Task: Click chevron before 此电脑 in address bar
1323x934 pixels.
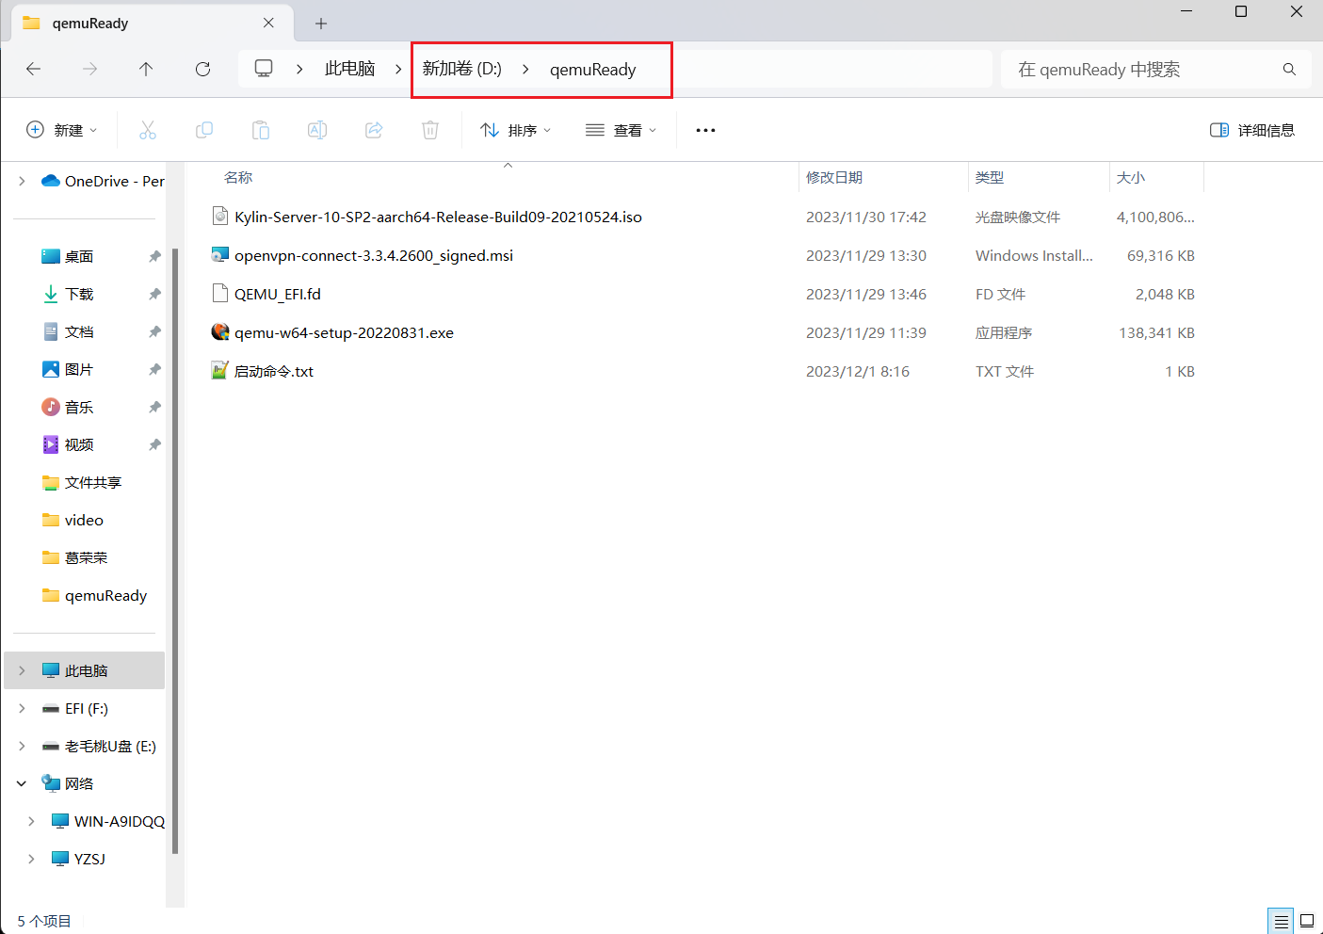Action: click(299, 69)
